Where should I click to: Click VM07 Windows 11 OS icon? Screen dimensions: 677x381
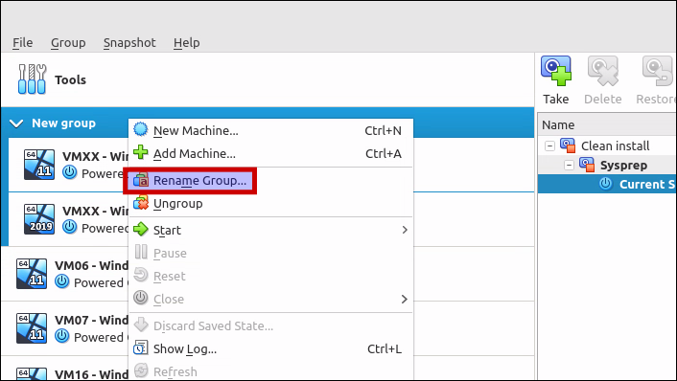pyautogui.click(x=32, y=328)
